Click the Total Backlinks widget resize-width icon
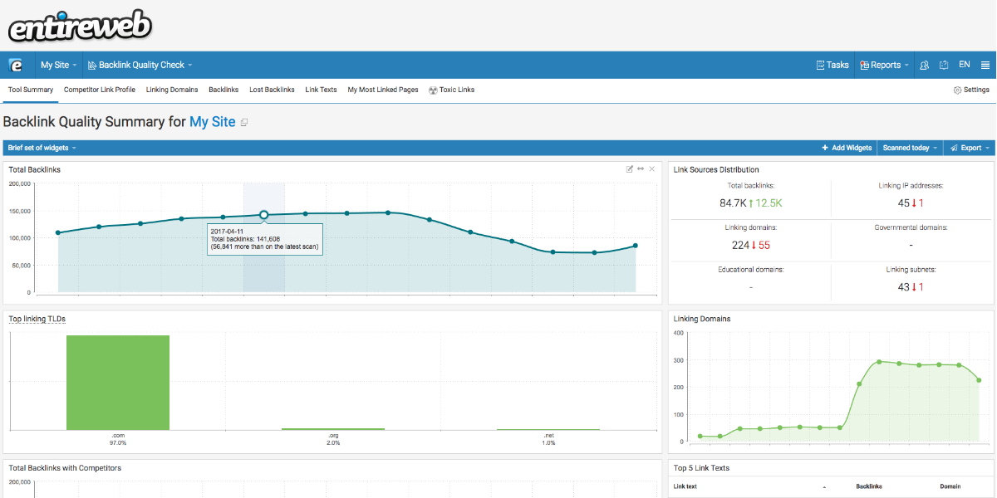 coord(641,169)
